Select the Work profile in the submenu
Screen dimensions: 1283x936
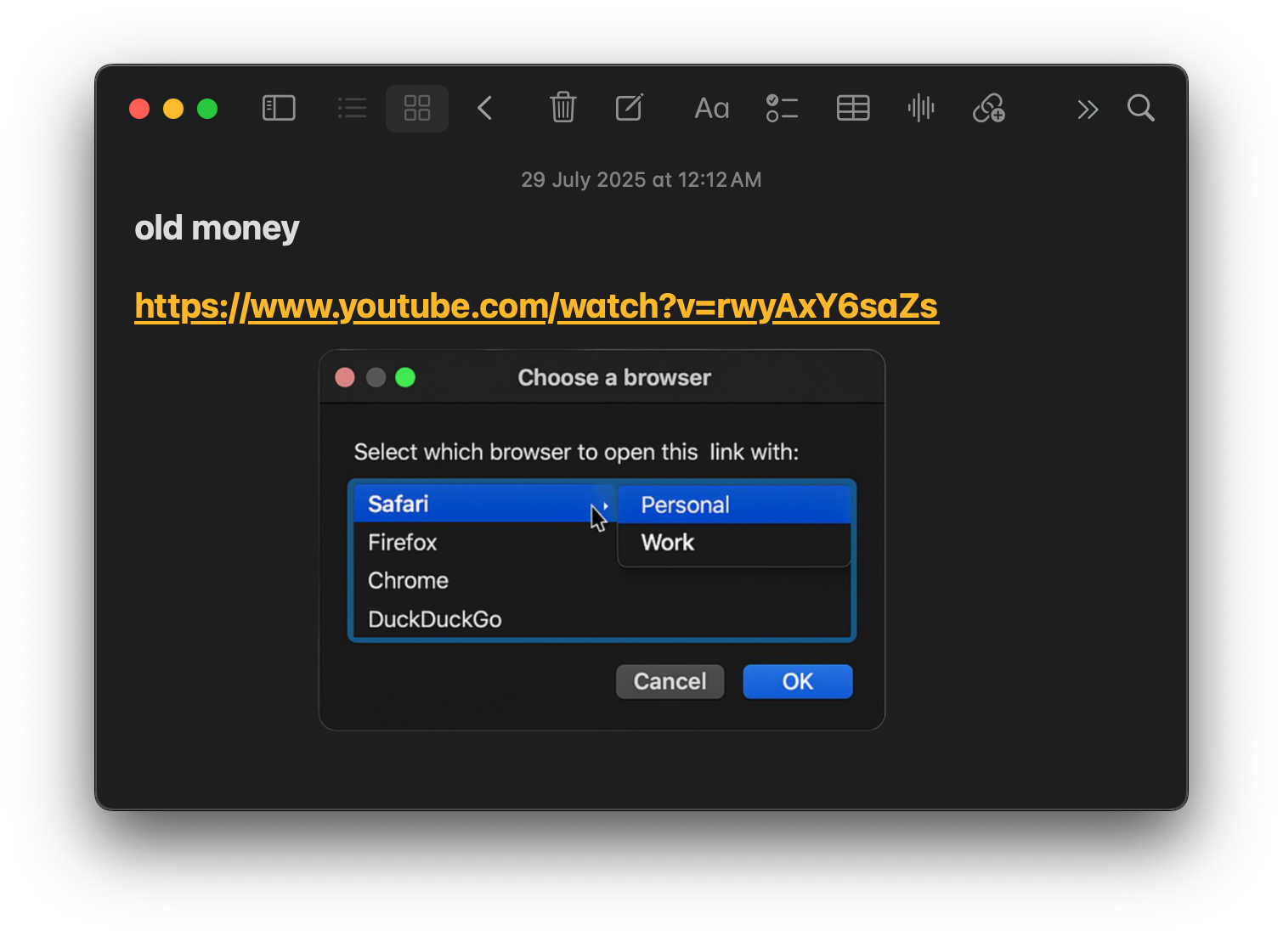coord(668,543)
